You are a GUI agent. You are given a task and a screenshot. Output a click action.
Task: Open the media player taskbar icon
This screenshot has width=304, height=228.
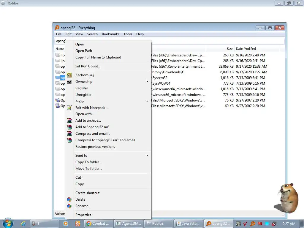pyautogui.click(x=66, y=224)
